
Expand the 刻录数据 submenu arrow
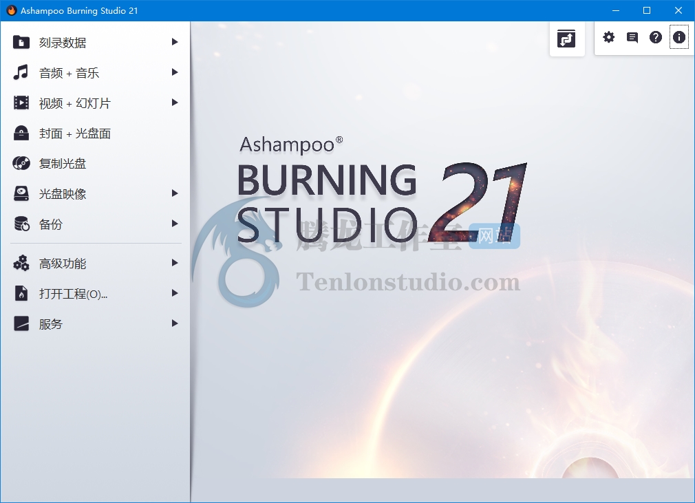point(175,42)
